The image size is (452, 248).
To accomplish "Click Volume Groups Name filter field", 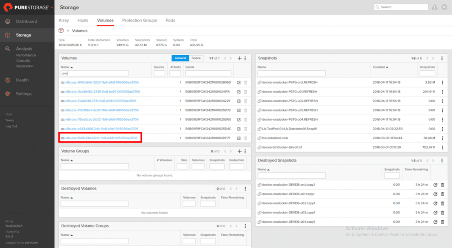I will (95, 166).
